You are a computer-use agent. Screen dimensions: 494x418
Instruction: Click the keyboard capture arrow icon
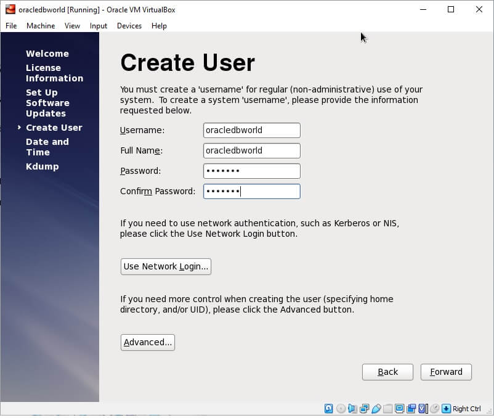click(446, 409)
